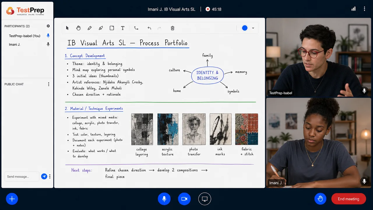Toggle mic on Imani J.'s video tile
The height and width of the screenshot is (210, 373).
[364, 181]
